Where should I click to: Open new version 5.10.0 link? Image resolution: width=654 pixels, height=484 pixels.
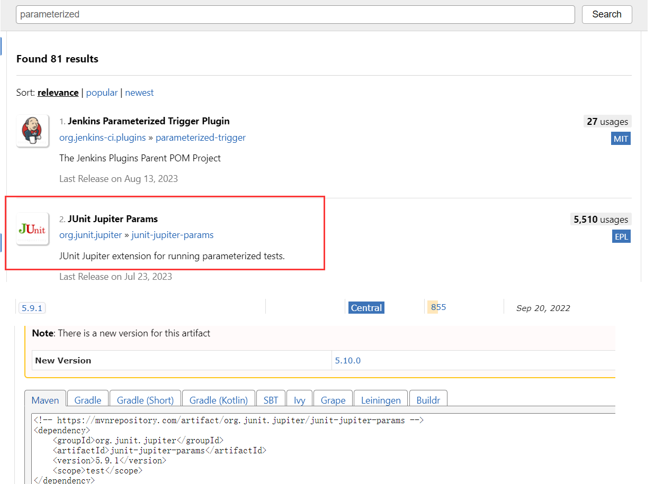[x=347, y=360]
